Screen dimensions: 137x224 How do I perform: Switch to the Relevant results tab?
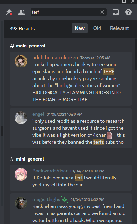click(x=120, y=28)
